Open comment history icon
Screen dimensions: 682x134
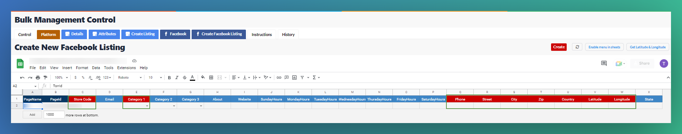(x=604, y=63)
